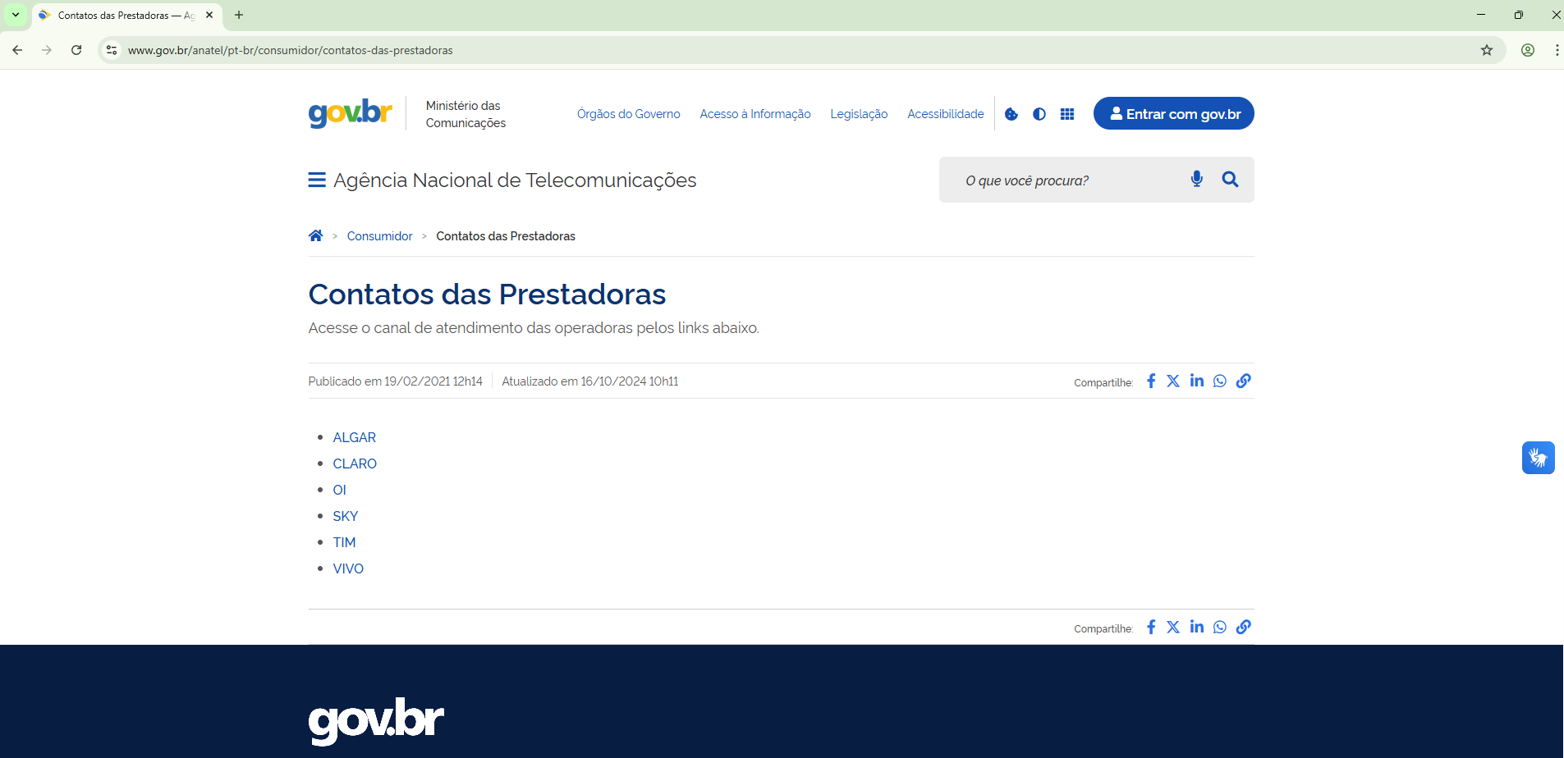This screenshot has height=758, width=1564.
Task: Copy the page link using the chain icon
Action: [x=1244, y=381]
